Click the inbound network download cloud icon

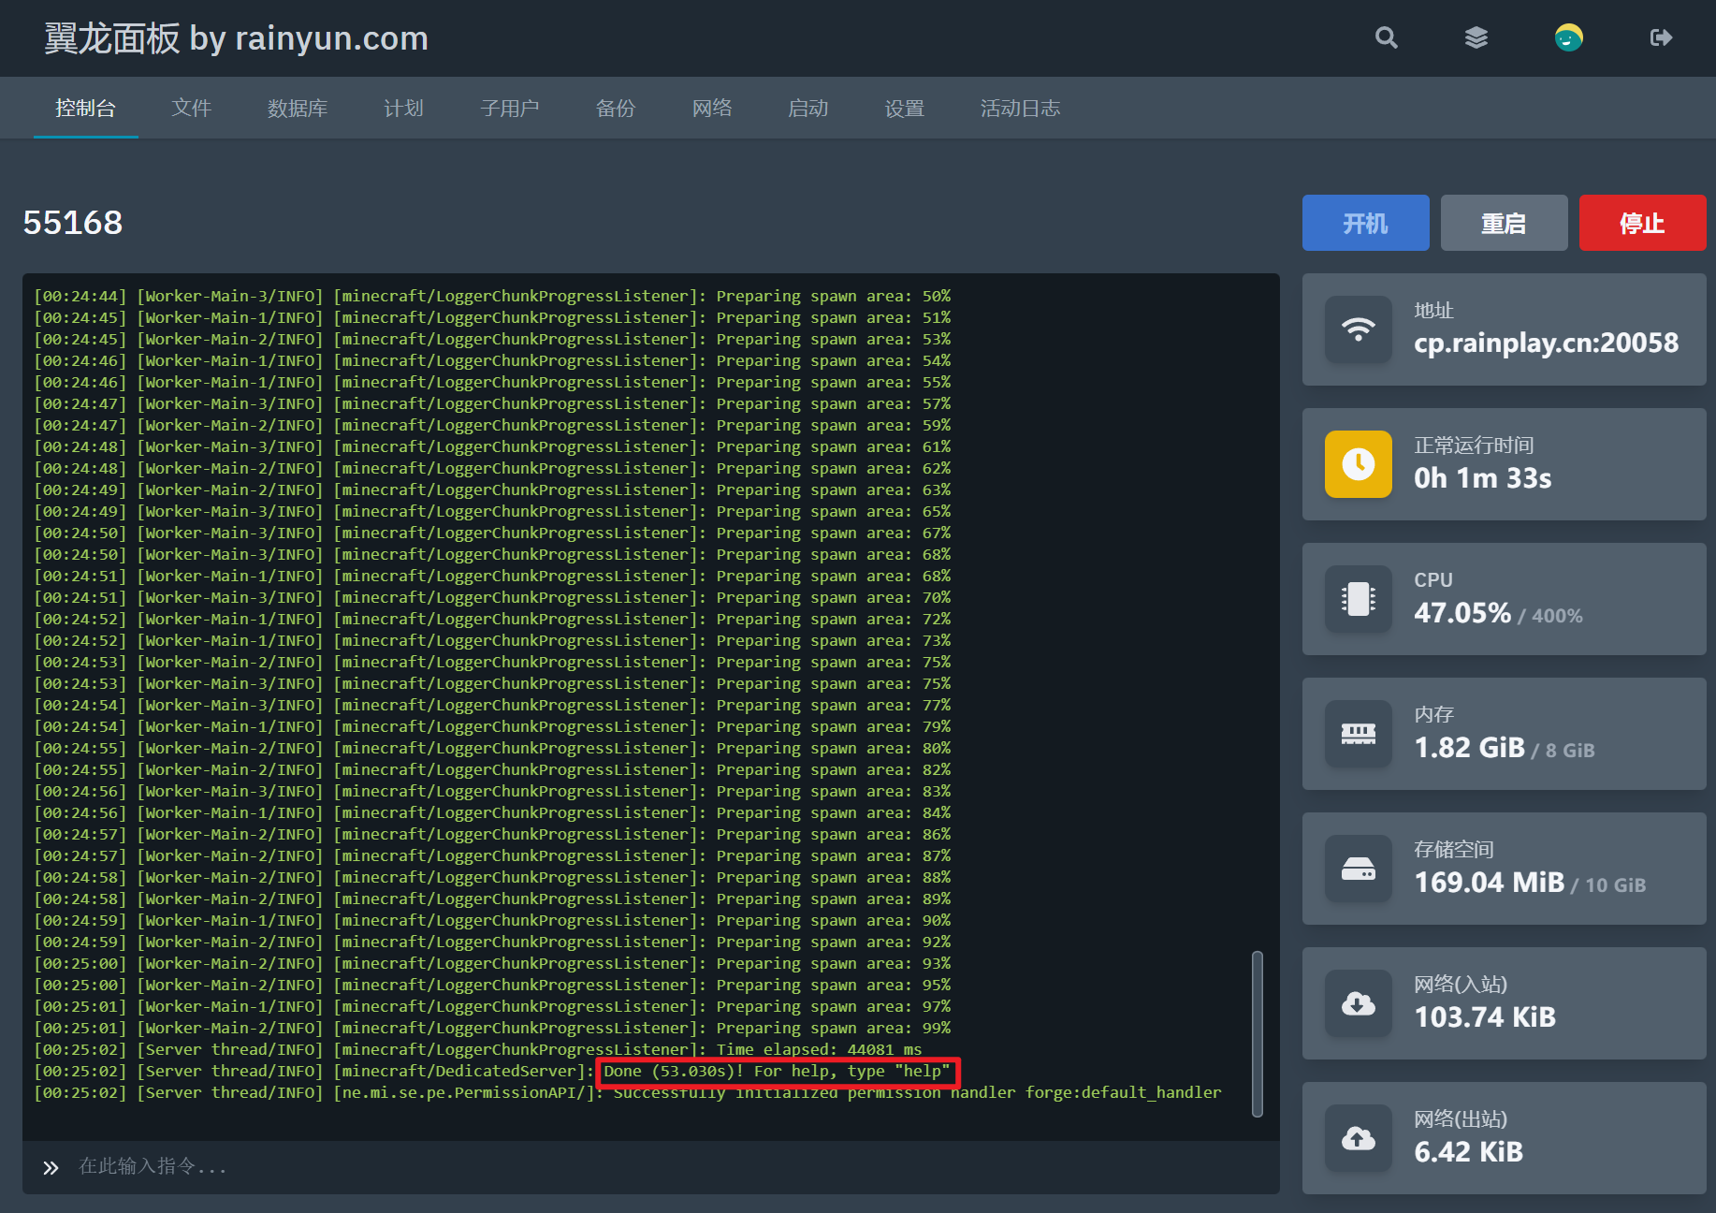1359,1003
